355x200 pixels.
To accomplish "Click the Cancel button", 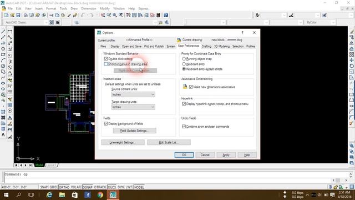I will tap(205, 155).
